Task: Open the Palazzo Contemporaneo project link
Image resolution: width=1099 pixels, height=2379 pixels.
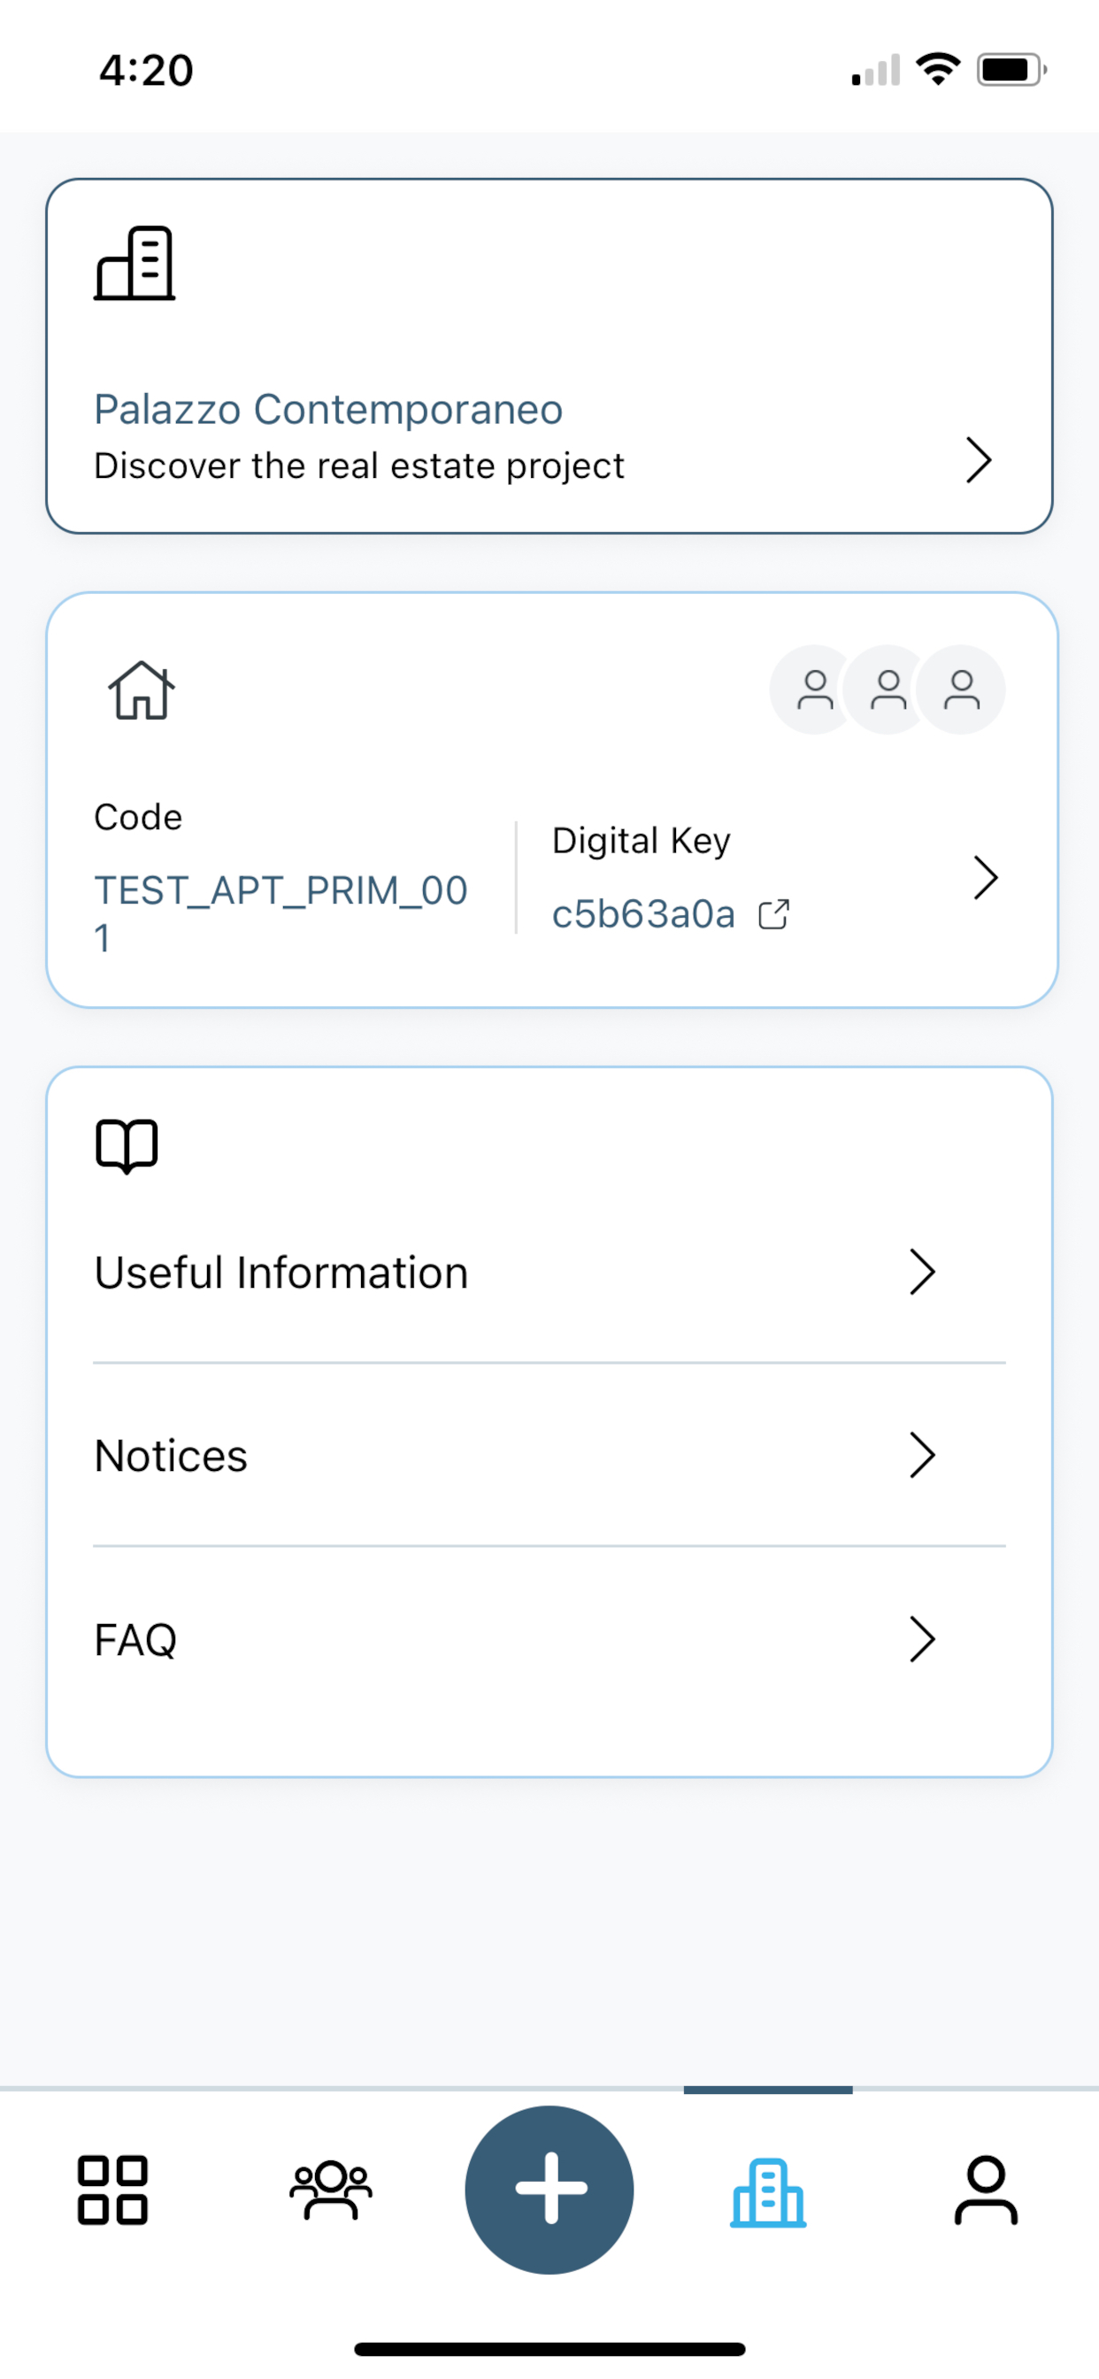Action: (x=329, y=409)
